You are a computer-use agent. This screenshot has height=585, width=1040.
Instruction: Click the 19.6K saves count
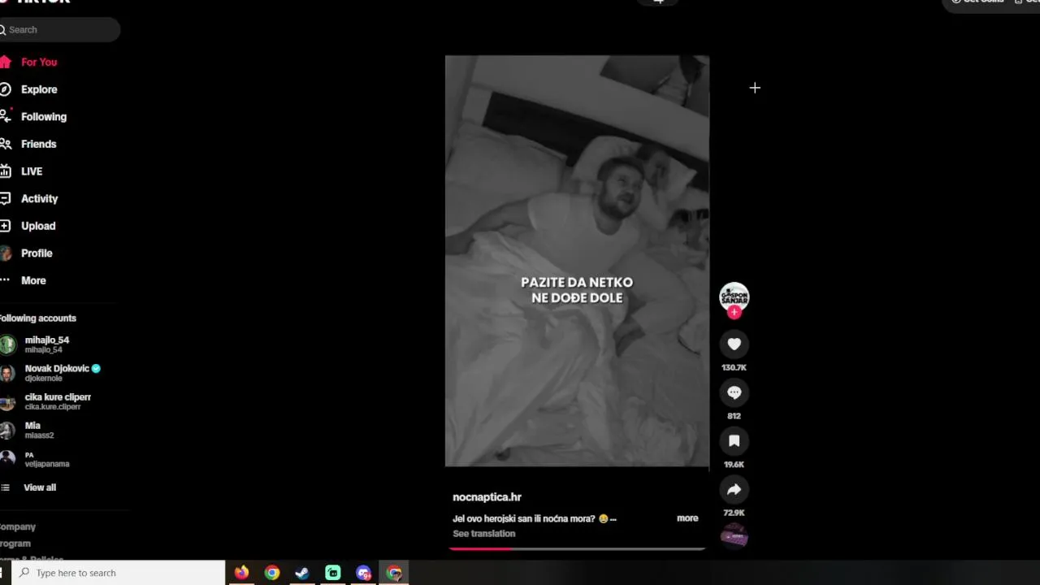pyautogui.click(x=734, y=464)
